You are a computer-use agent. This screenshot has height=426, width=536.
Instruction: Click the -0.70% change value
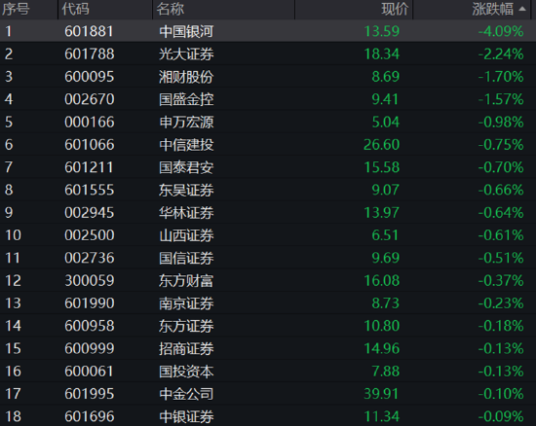[501, 167]
